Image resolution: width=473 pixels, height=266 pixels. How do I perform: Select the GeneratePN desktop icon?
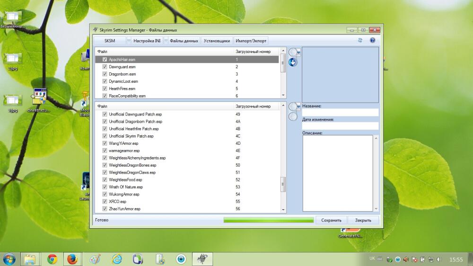350,233
